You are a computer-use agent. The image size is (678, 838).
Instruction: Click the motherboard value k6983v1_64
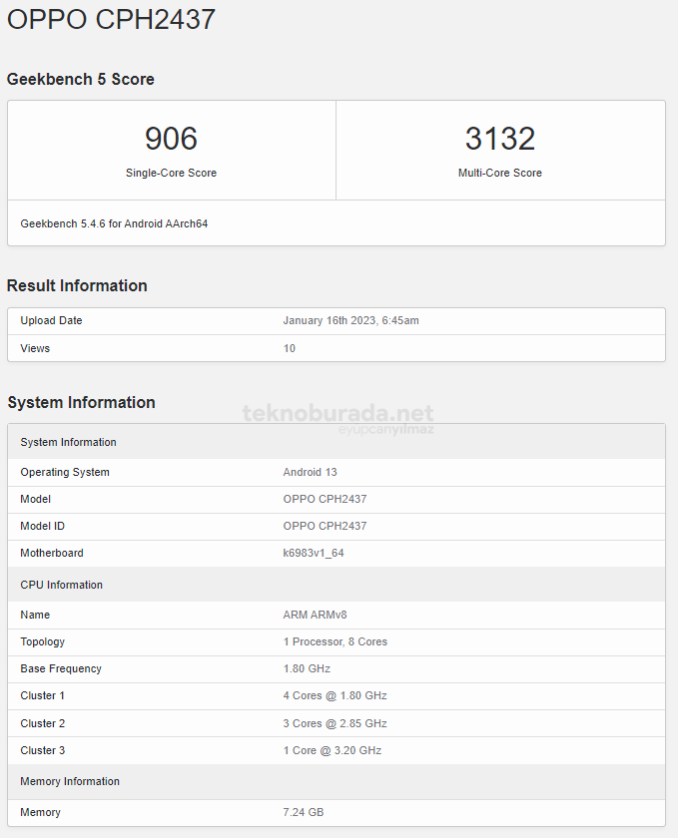click(314, 553)
